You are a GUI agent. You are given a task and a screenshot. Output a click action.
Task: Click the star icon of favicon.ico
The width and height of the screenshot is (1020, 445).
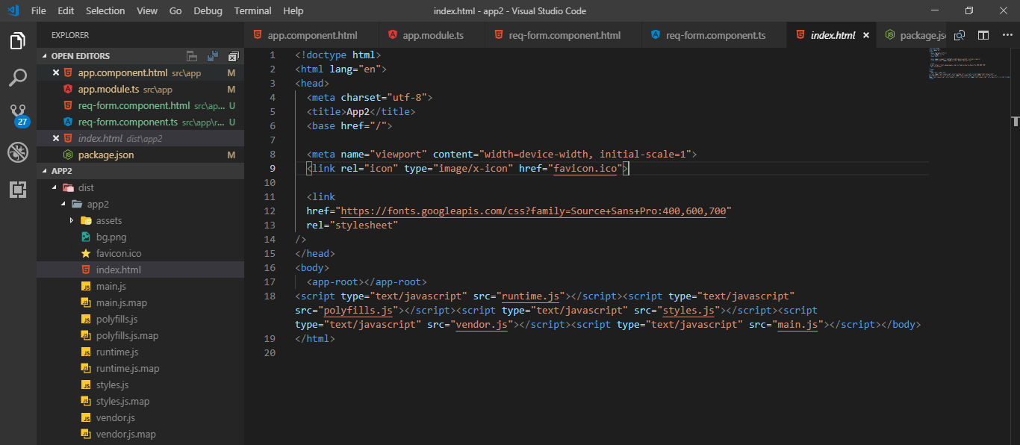pos(86,254)
